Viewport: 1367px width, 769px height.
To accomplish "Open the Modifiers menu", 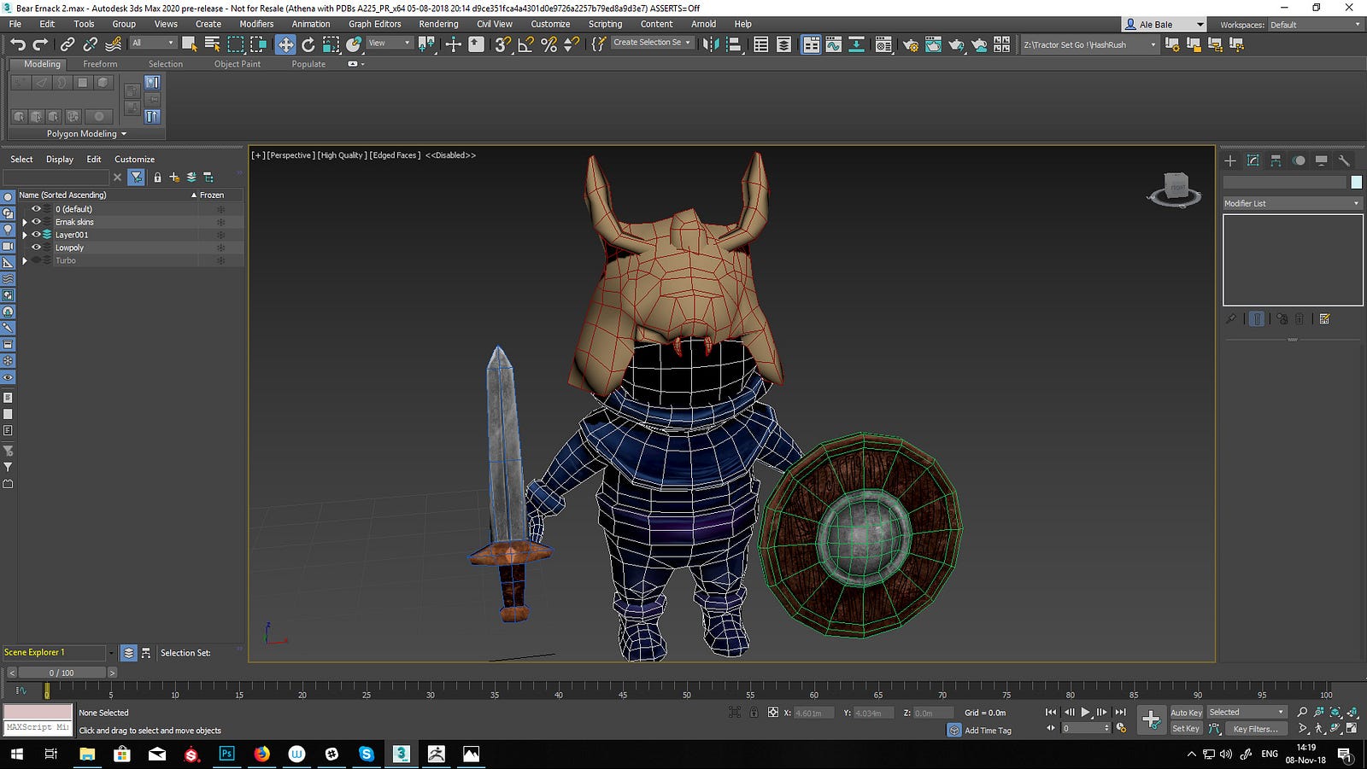I will point(256,24).
